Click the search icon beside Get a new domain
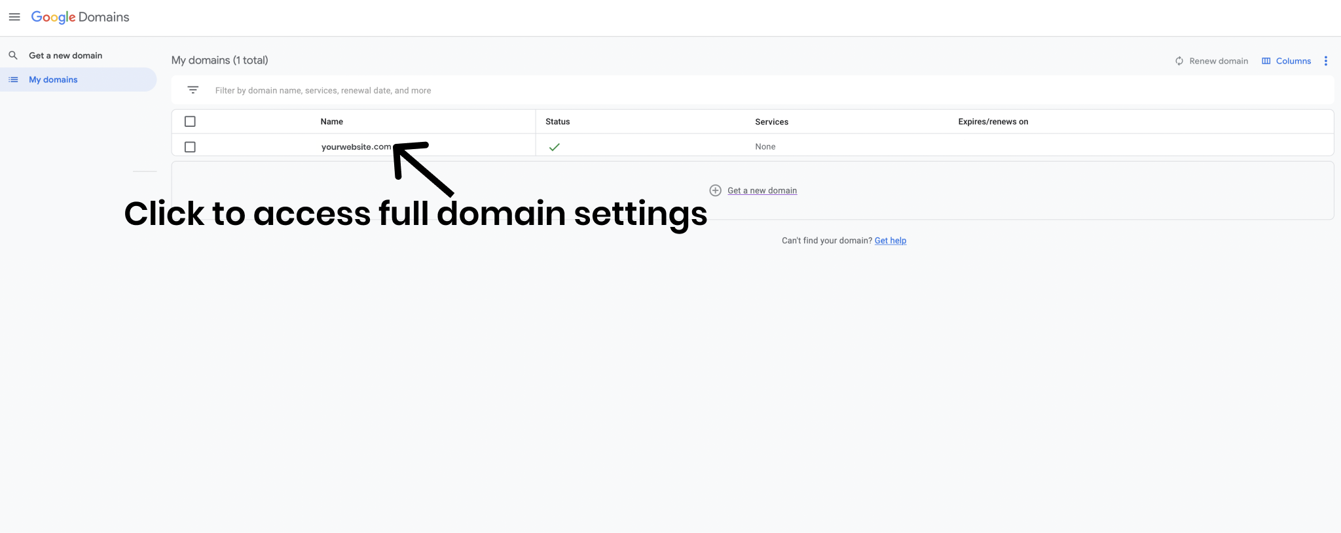1341x533 pixels. (13, 56)
